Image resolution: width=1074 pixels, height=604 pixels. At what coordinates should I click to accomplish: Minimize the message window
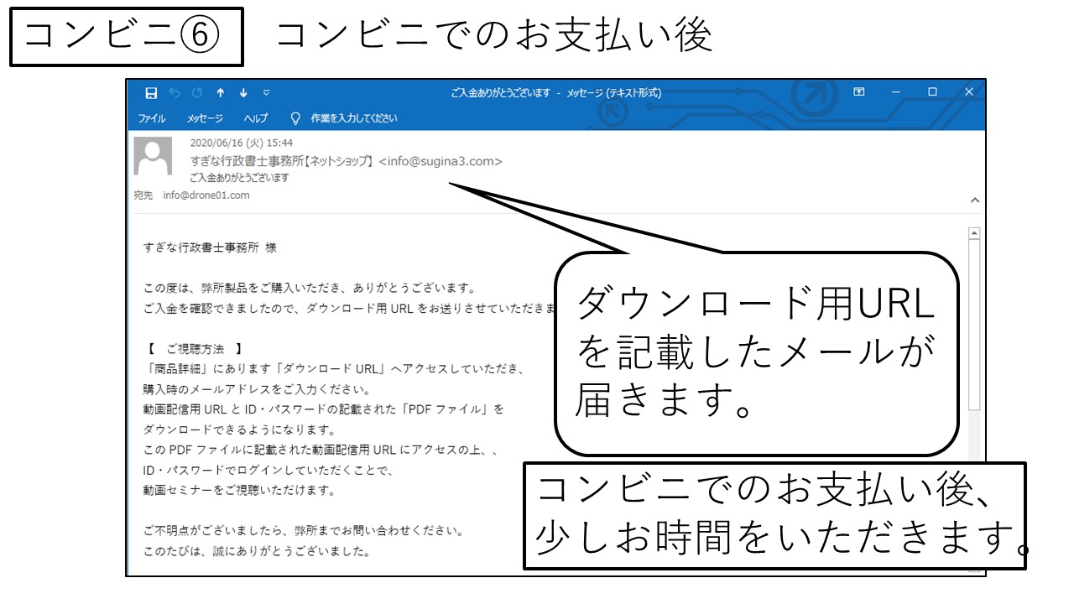[895, 92]
